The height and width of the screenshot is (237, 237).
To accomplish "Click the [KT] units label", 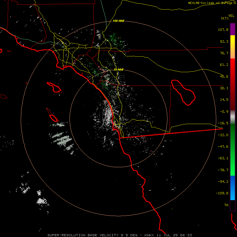I will pyautogui.click(x=225, y=18).
